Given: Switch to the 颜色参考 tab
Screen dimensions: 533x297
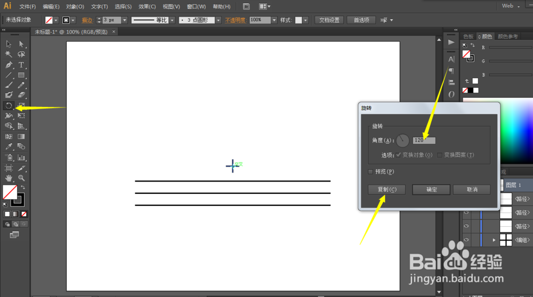Looking at the screenshot, I should (x=508, y=36).
